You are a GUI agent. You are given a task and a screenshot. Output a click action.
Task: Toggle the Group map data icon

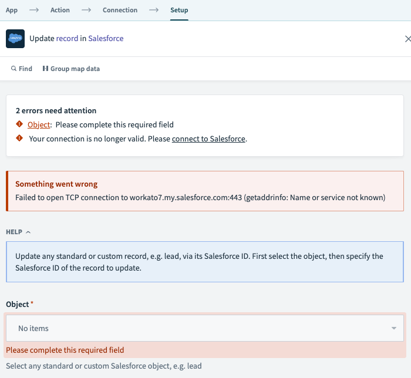[x=45, y=69]
